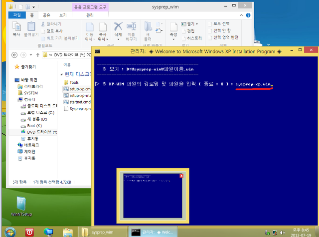
Task: Click the Start orb on taskbar
Action: click(10, 232)
